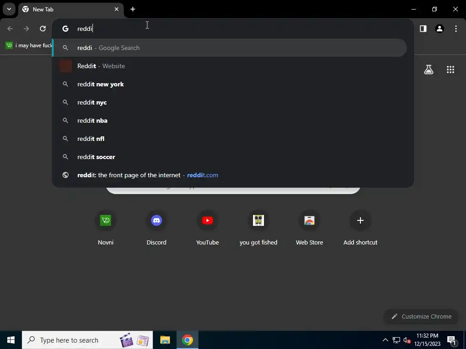Click the Google G icon in omnibox
The height and width of the screenshot is (349, 466).
66,29
